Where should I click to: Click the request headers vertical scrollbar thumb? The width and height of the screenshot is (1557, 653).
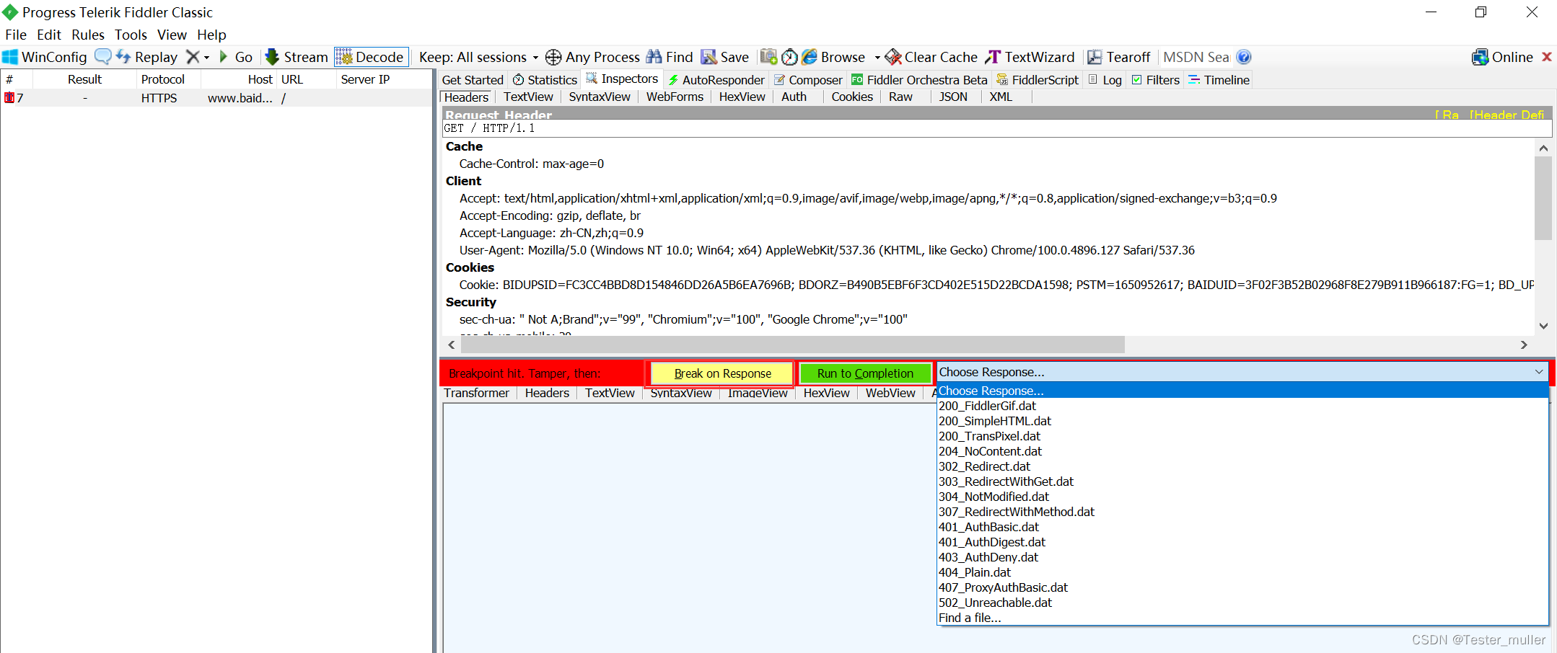[1543, 198]
